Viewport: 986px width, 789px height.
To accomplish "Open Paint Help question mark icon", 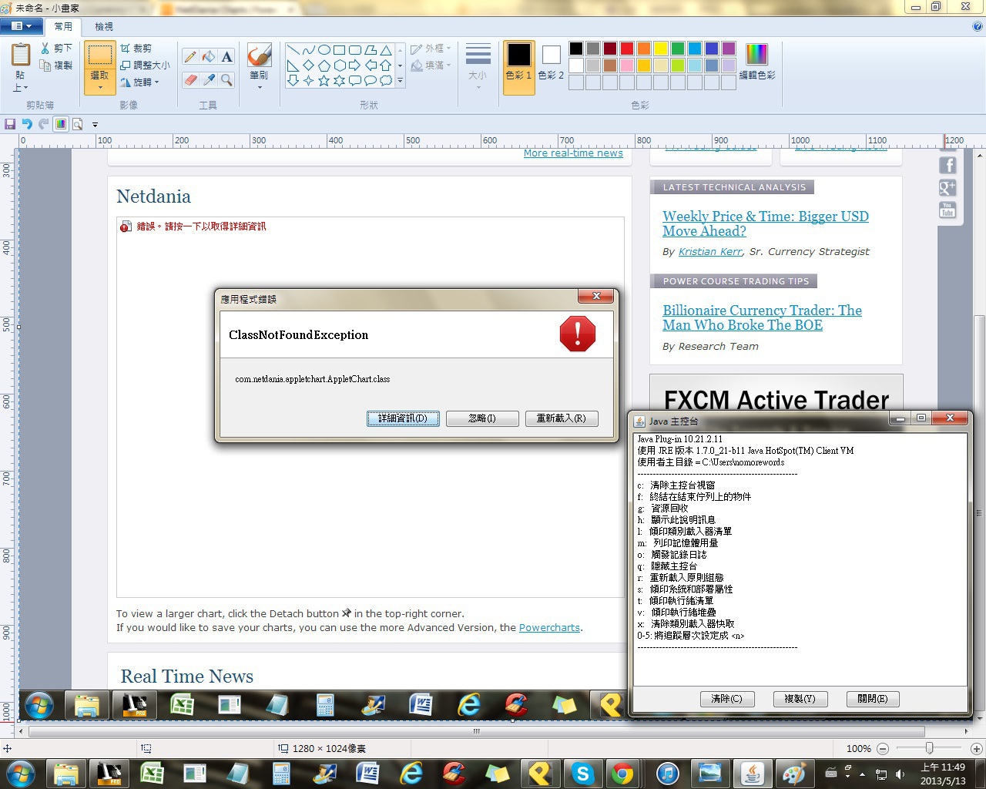I will click(x=978, y=26).
